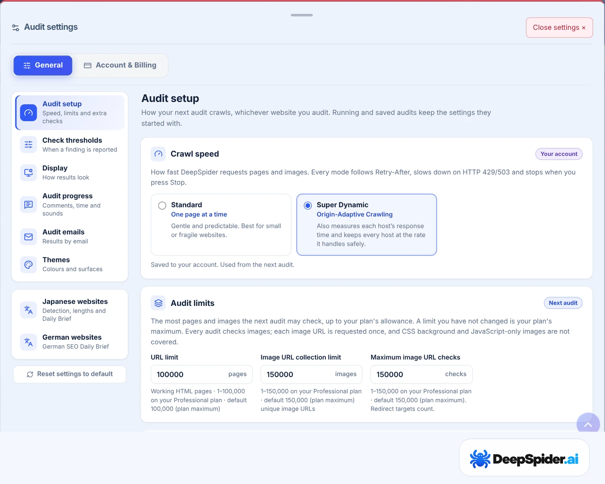
Task: Click the Maximum image URL checks field
Action: (x=421, y=374)
